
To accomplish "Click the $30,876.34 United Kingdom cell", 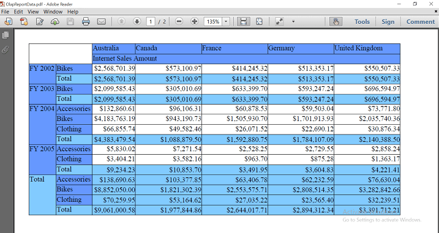I will [x=367, y=129].
